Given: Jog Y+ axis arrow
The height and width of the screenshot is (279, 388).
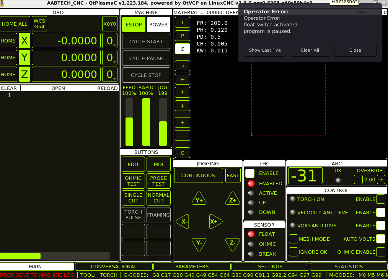Looking at the screenshot, I should click(199, 199).
